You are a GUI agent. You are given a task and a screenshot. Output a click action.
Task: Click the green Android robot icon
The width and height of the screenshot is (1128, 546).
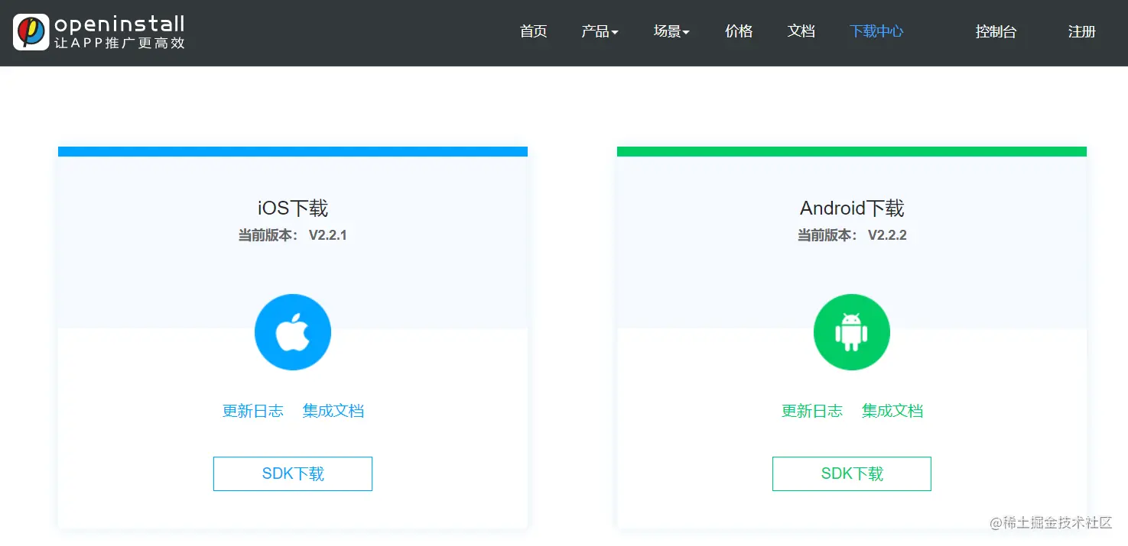pos(852,332)
